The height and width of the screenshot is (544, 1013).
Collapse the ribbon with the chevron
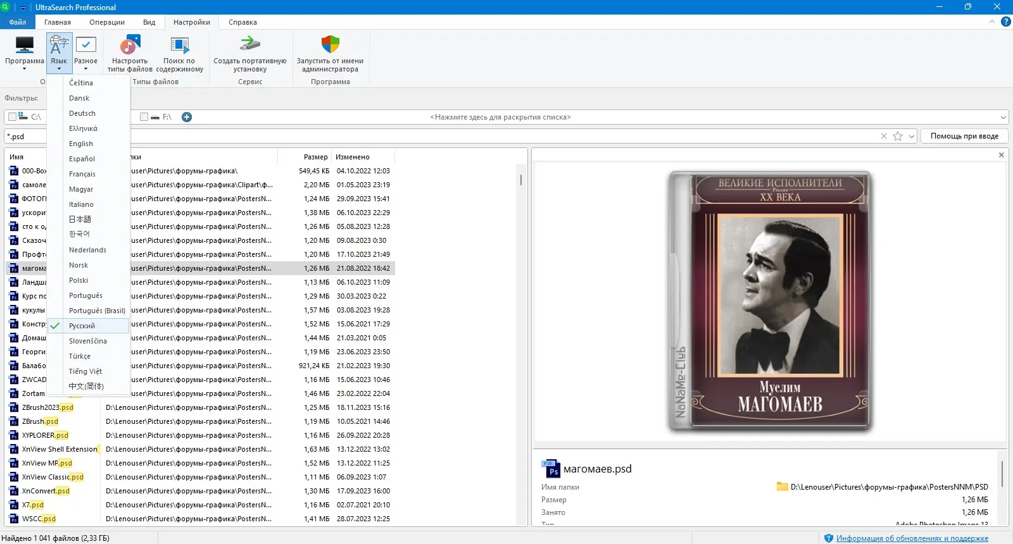[x=992, y=22]
